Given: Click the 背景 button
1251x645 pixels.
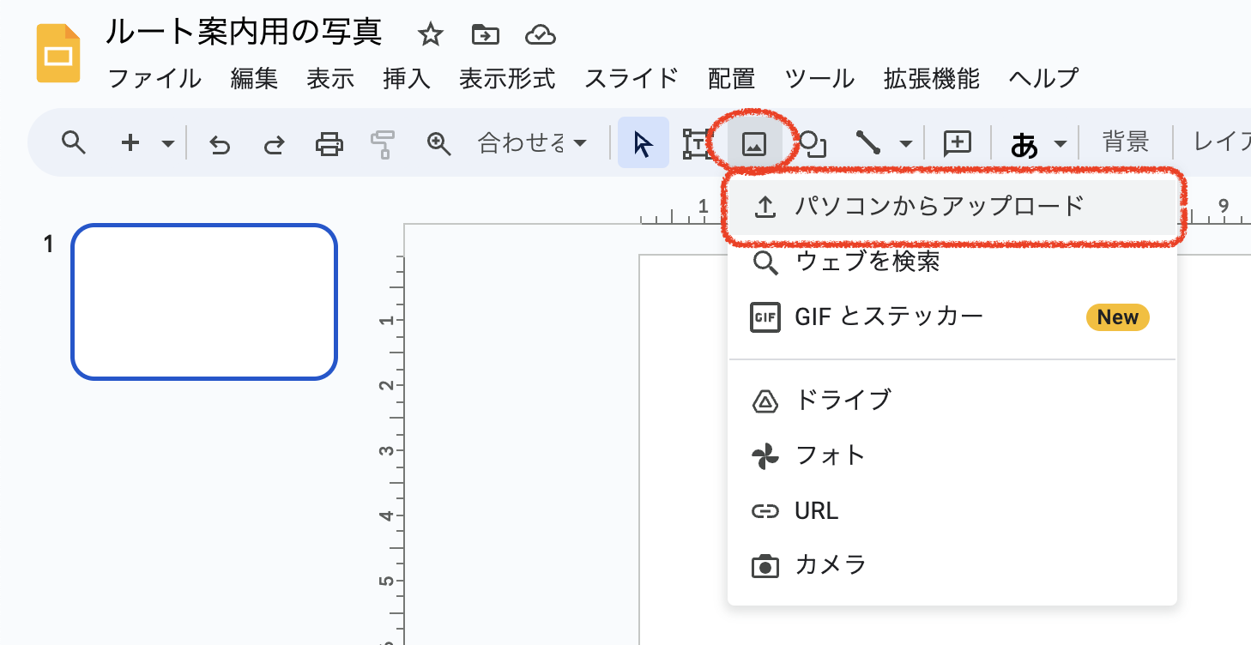Looking at the screenshot, I should coord(1125,142).
